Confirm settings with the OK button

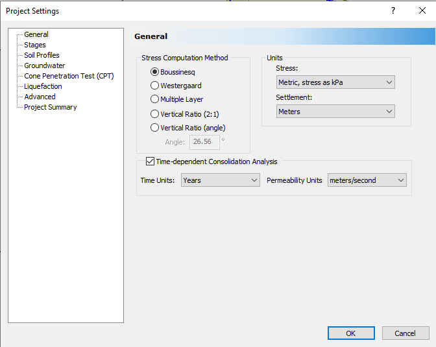351,333
